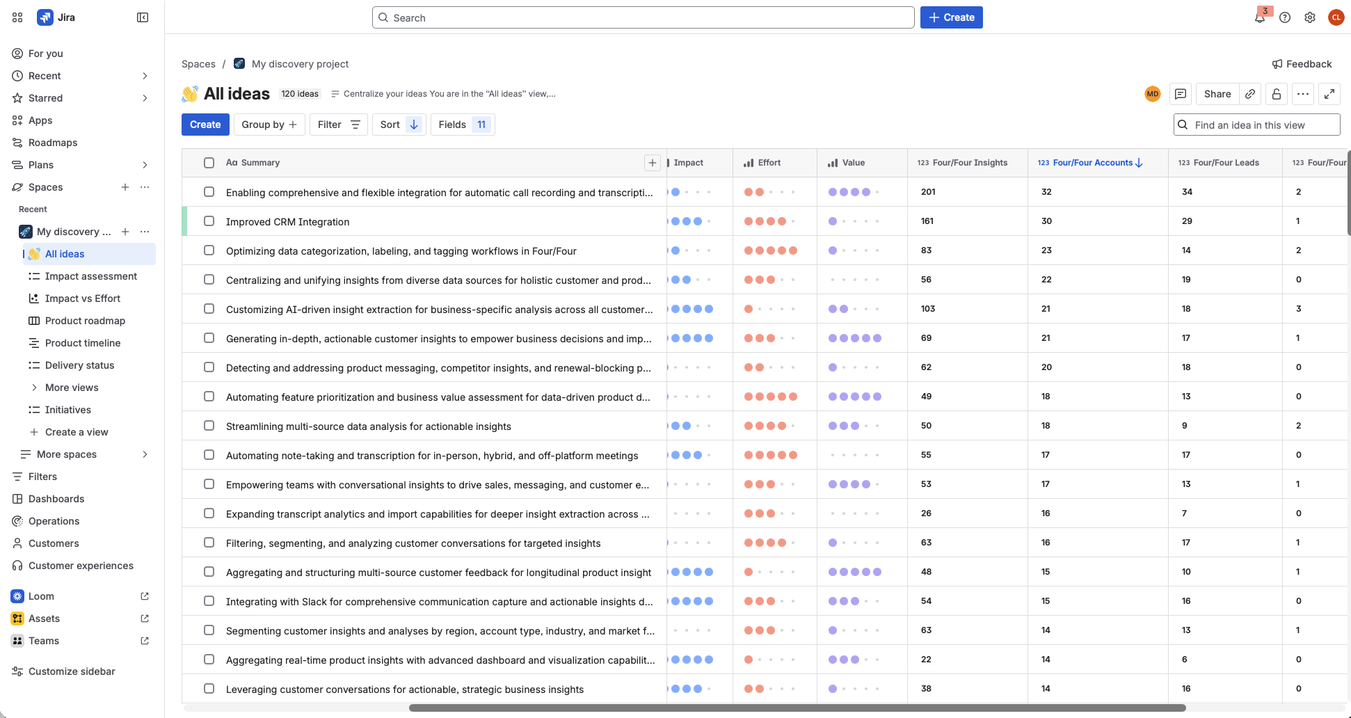Select checkbox for Streamlining multi-source data analysis
This screenshot has width=1351, height=718.
[209, 426]
